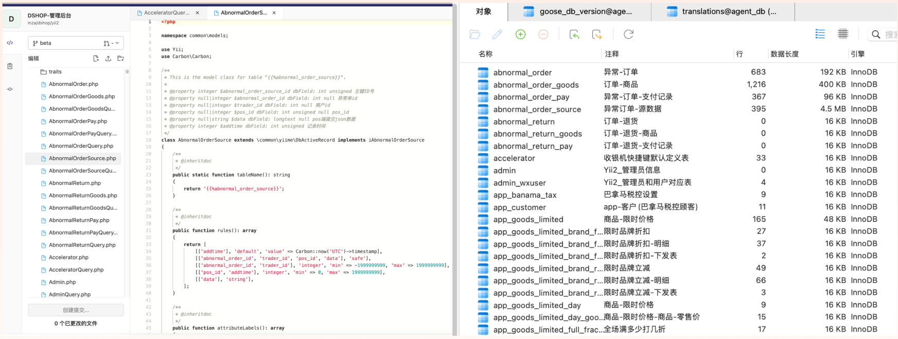Open the beta branch dropdown
898x339 pixels.
(x=76, y=43)
